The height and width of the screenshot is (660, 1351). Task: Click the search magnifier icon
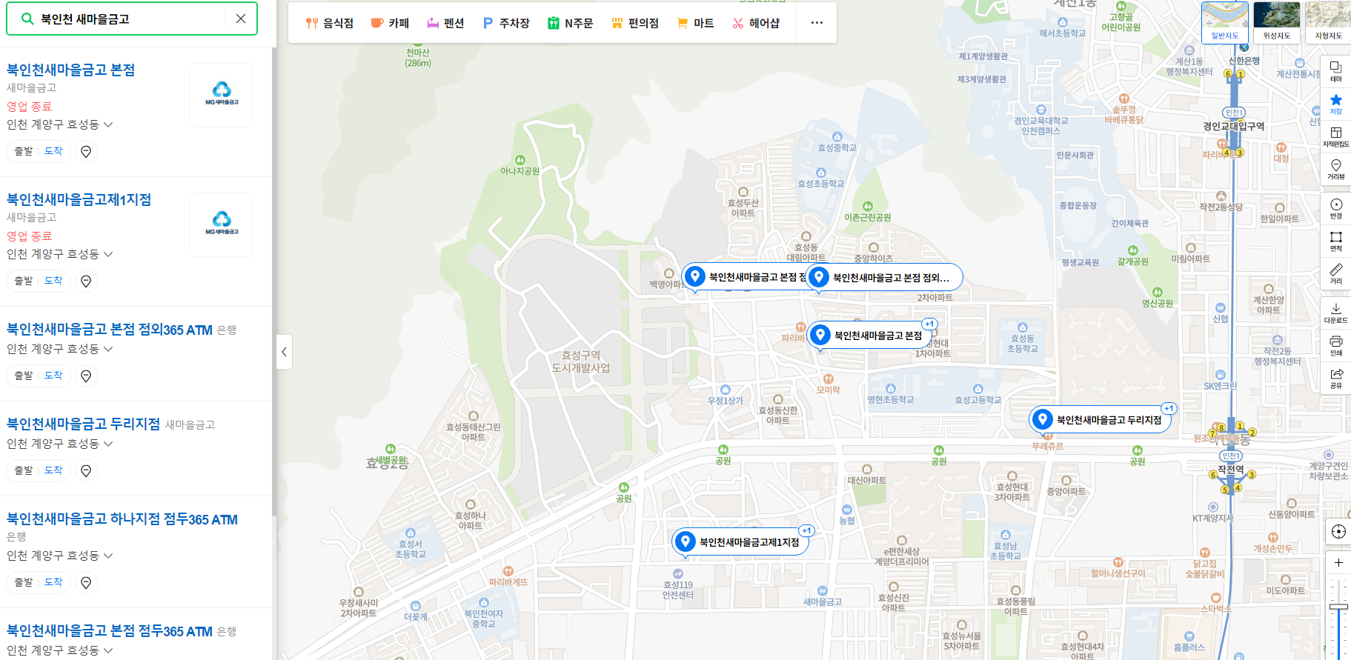pos(27,19)
